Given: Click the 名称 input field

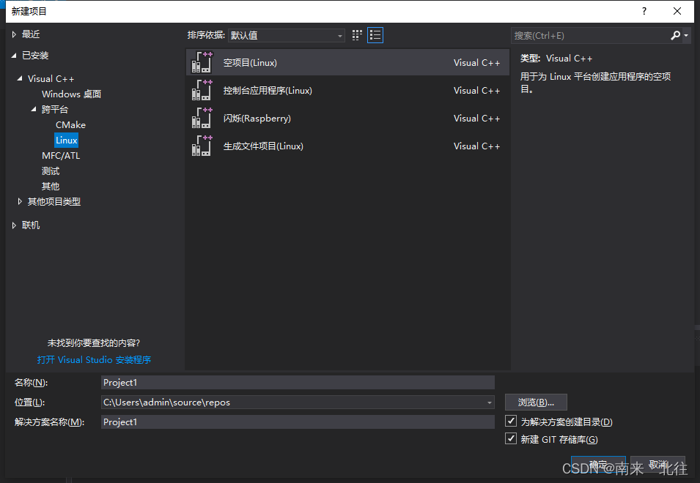Looking at the screenshot, I should click(298, 382).
